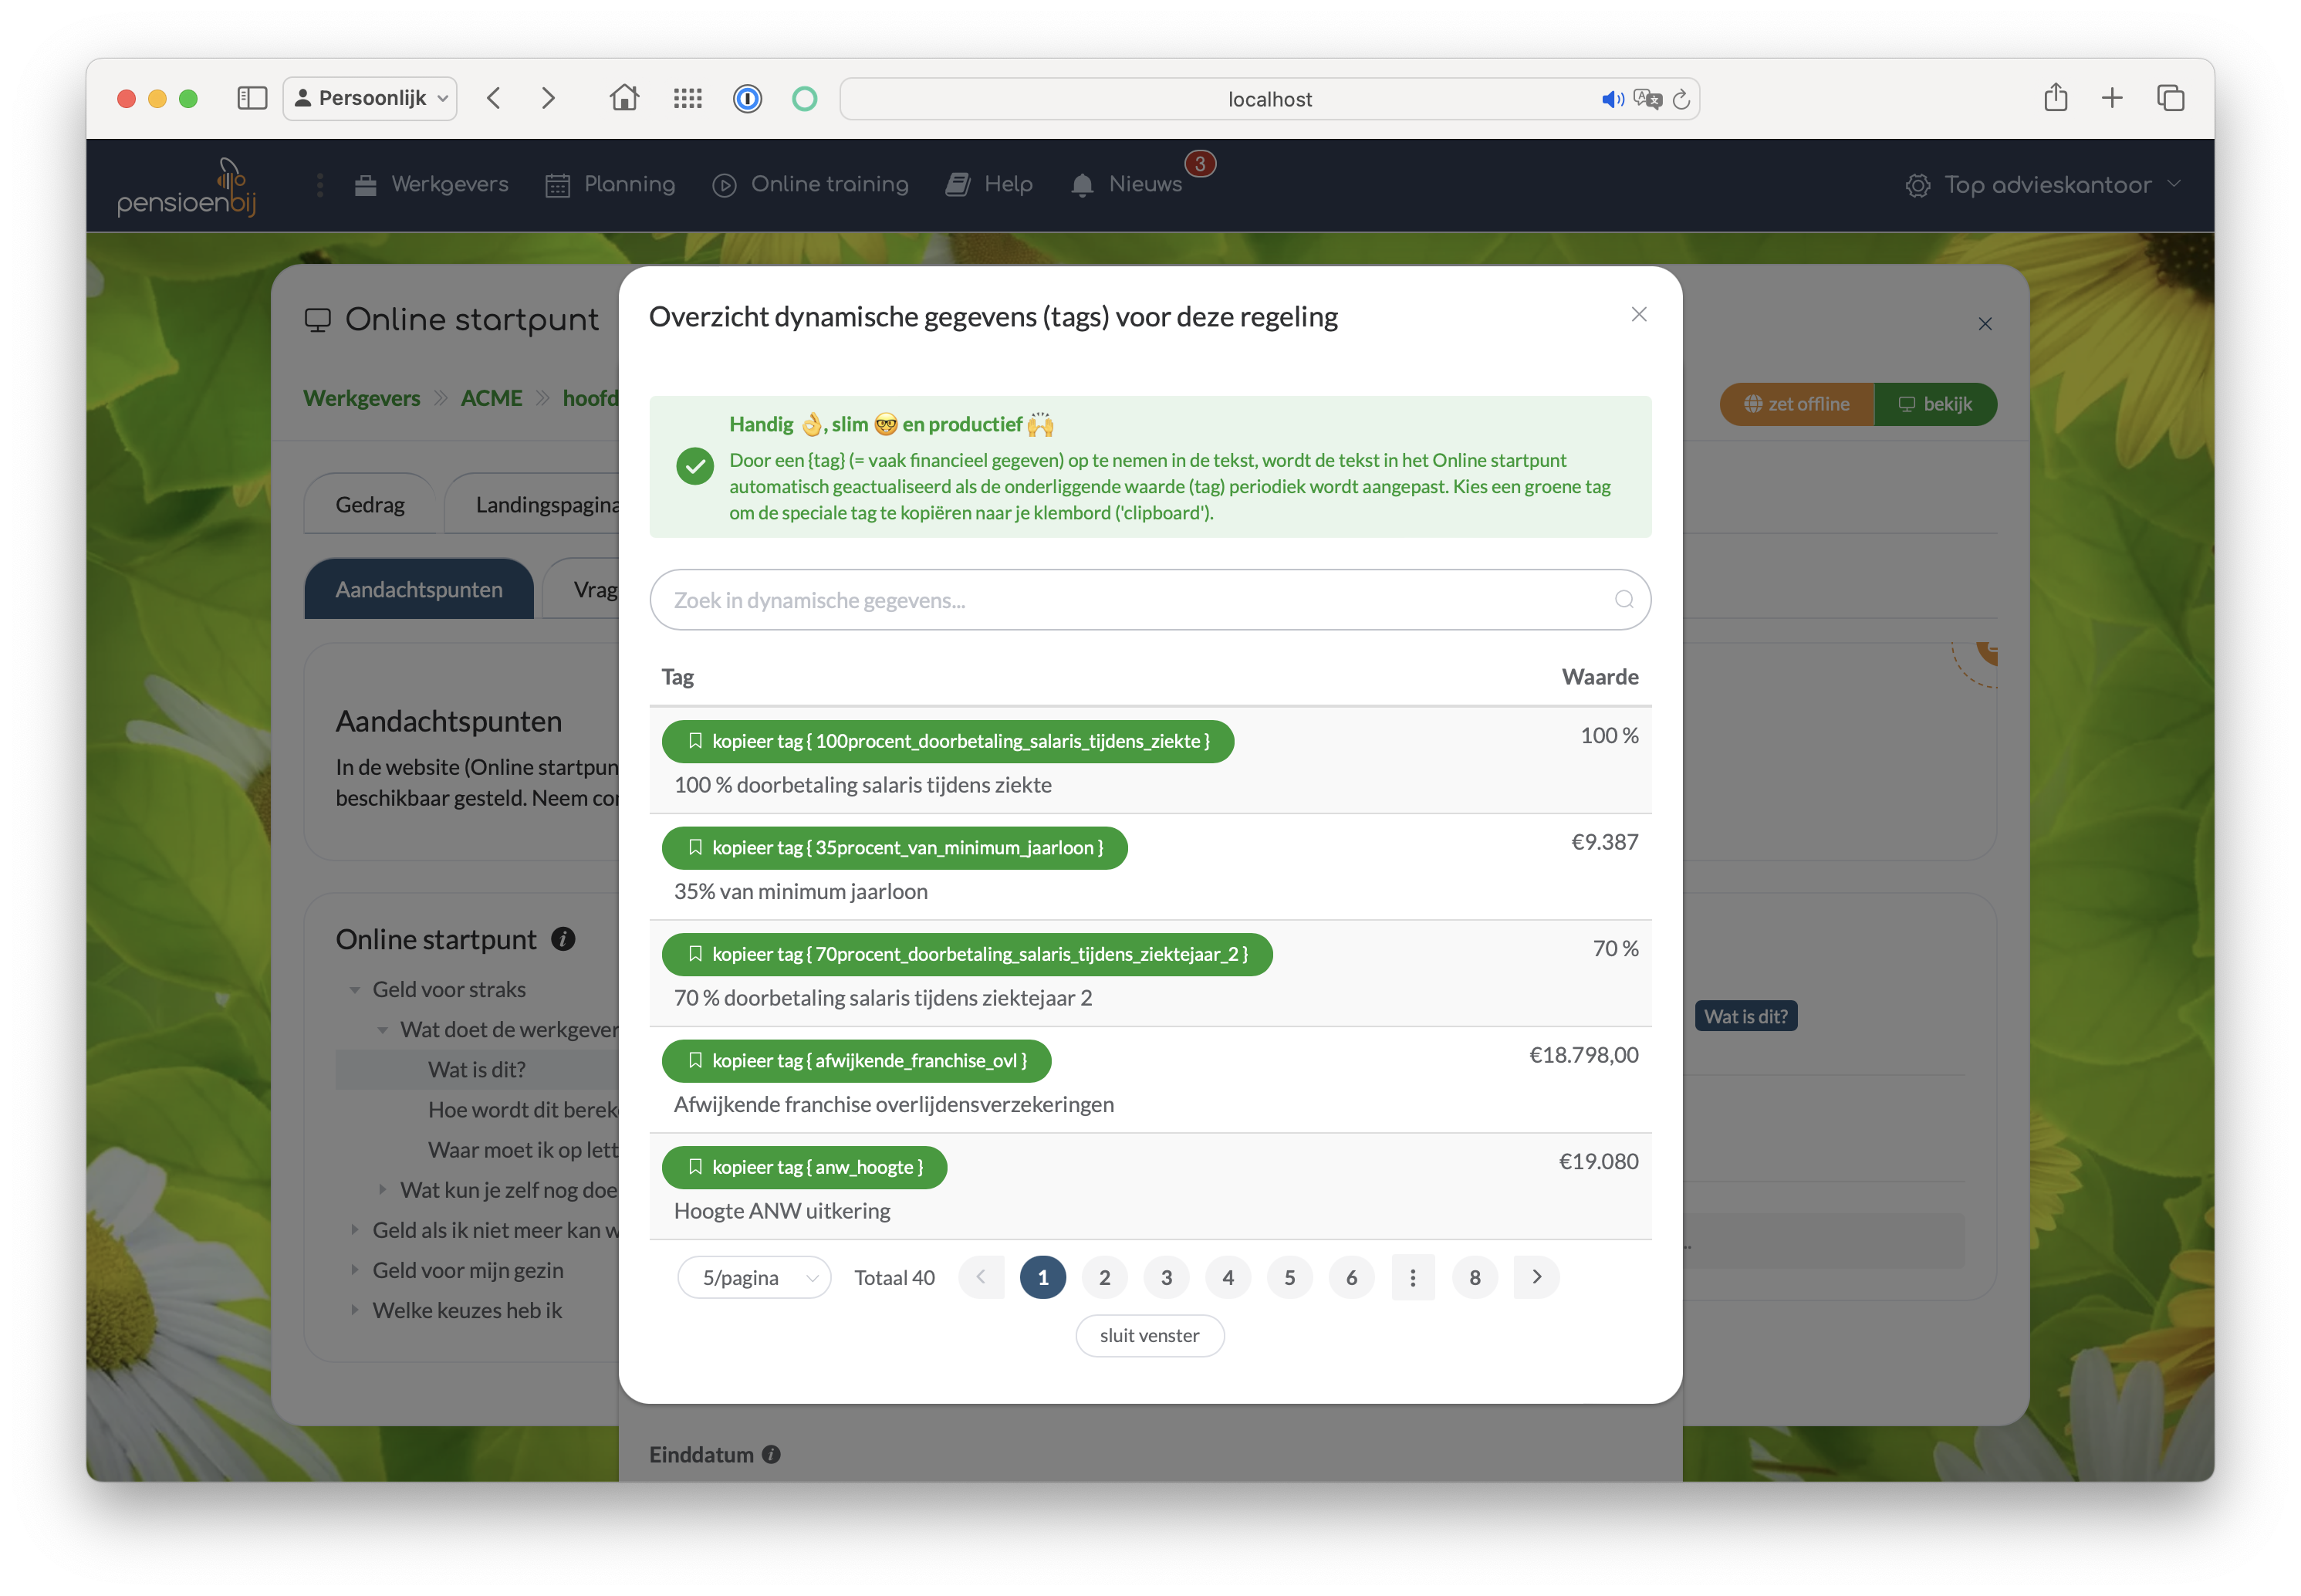Show the tab overview icon
Viewport: 2301px width, 1596px height.
pyautogui.click(x=2171, y=98)
